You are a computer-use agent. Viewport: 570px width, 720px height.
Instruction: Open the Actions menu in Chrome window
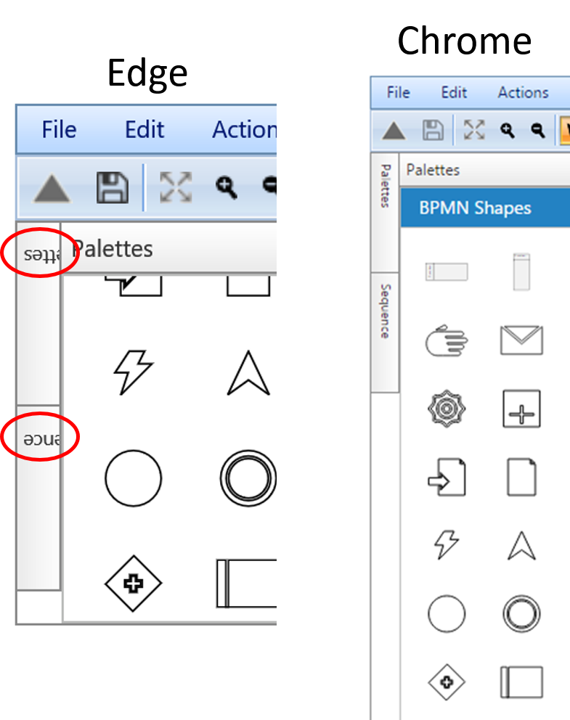click(x=523, y=92)
